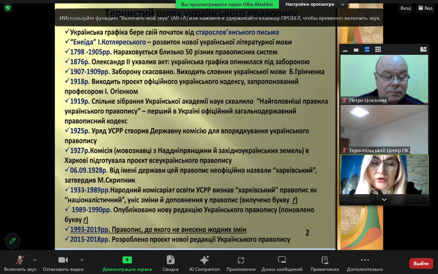Click slide line starting "2015-2018рр."

tap(177, 239)
